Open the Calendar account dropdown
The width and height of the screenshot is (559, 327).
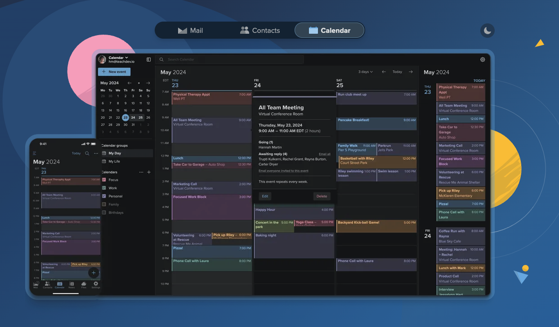coord(118,58)
